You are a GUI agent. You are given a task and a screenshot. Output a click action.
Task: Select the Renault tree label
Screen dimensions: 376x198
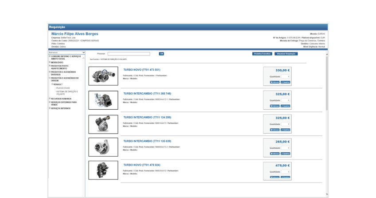[x=58, y=84]
